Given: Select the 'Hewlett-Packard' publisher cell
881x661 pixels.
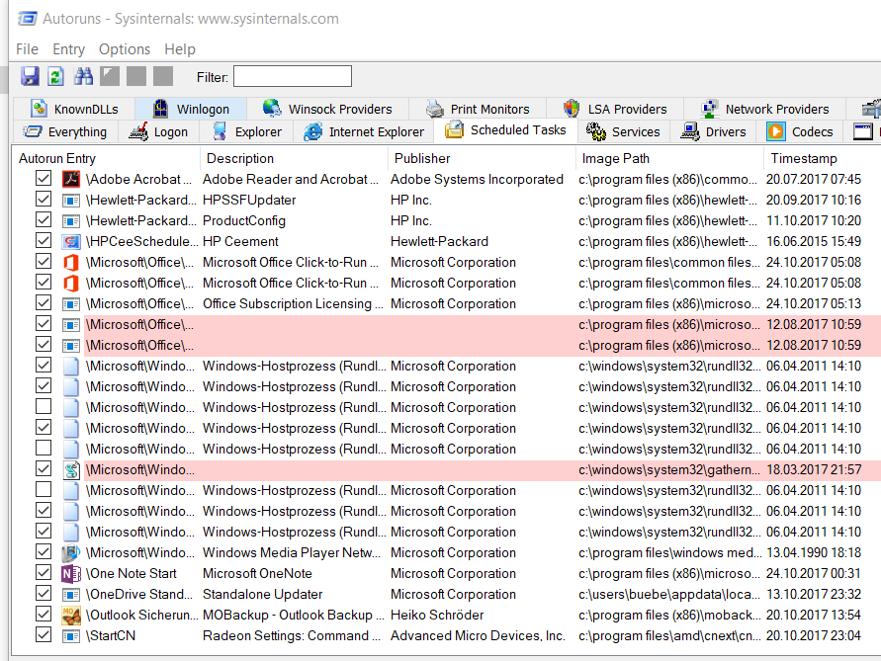Looking at the screenshot, I should point(439,241).
